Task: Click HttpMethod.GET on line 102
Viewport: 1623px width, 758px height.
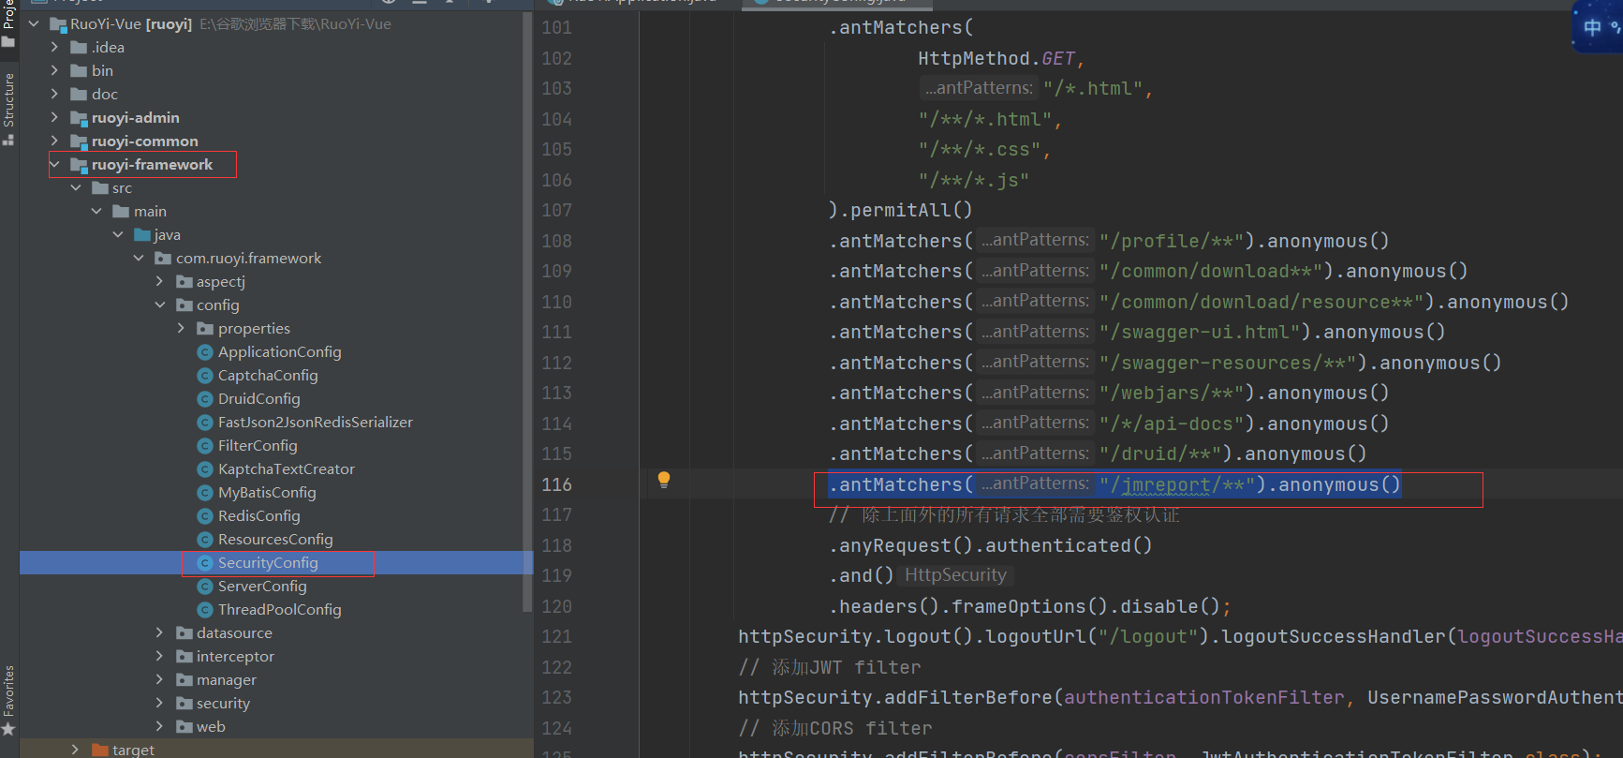Action: pyautogui.click(x=996, y=59)
